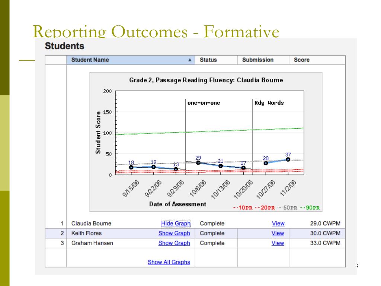Click the 33.0 CWPM score
Screen dimensions: 381x286
click(325, 243)
